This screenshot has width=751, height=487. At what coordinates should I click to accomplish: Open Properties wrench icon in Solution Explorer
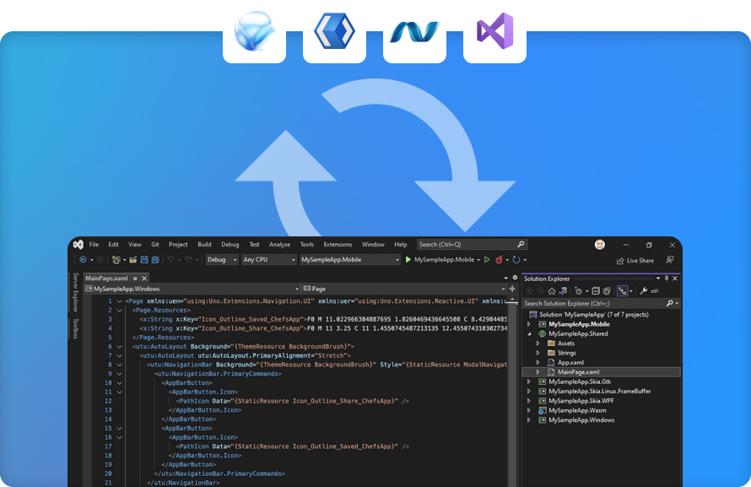[644, 290]
